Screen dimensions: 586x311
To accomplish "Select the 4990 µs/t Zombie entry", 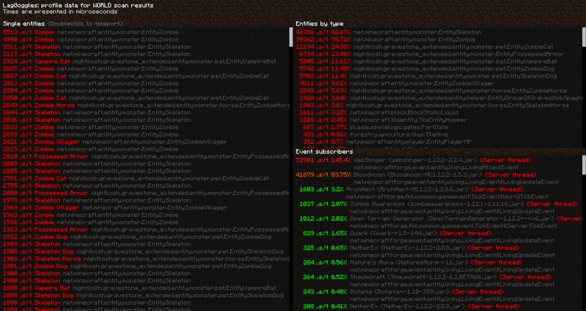I will [91, 39].
